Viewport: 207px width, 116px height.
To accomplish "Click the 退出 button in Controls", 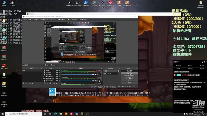I will click(129, 83).
